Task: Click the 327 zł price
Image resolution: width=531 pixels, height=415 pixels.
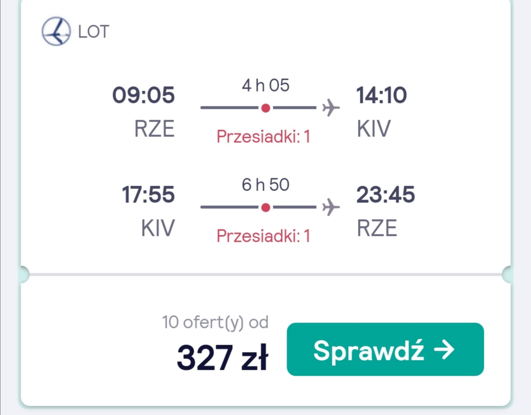Action: (223, 357)
